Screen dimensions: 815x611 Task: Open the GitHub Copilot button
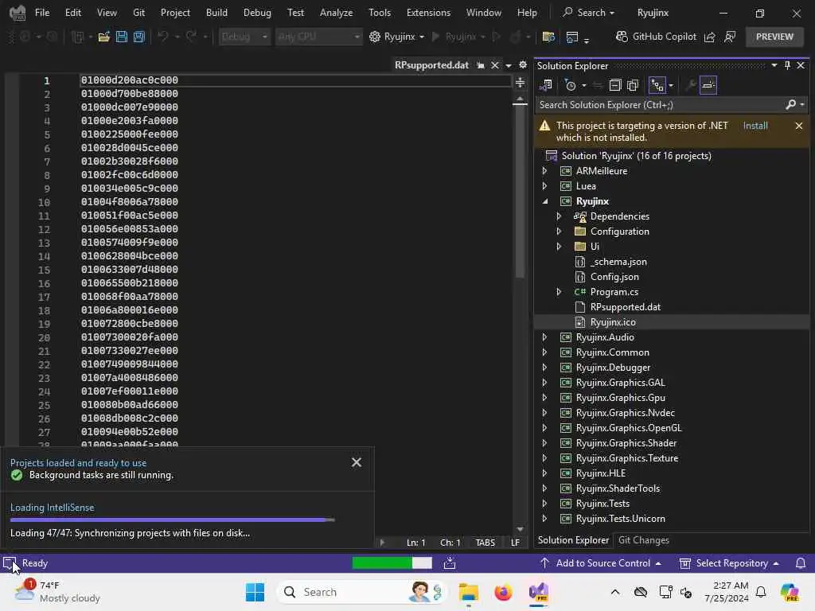656,37
